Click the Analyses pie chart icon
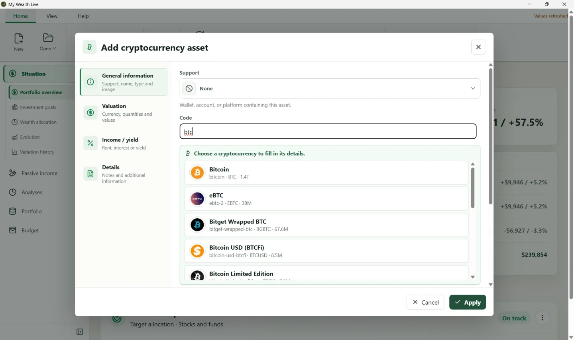 pos(13,192)
